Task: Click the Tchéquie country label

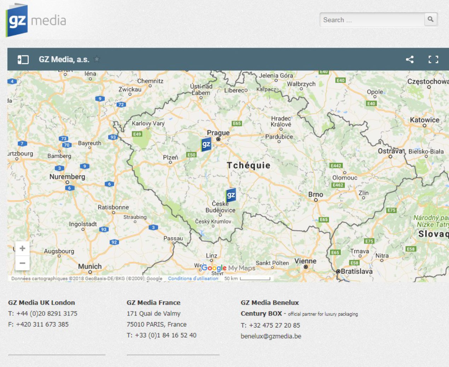Action: tap(249, 165)
